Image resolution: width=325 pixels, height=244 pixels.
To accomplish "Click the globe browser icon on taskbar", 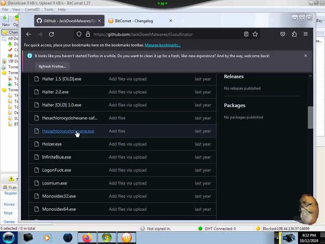I will click(x=68, y=238).
